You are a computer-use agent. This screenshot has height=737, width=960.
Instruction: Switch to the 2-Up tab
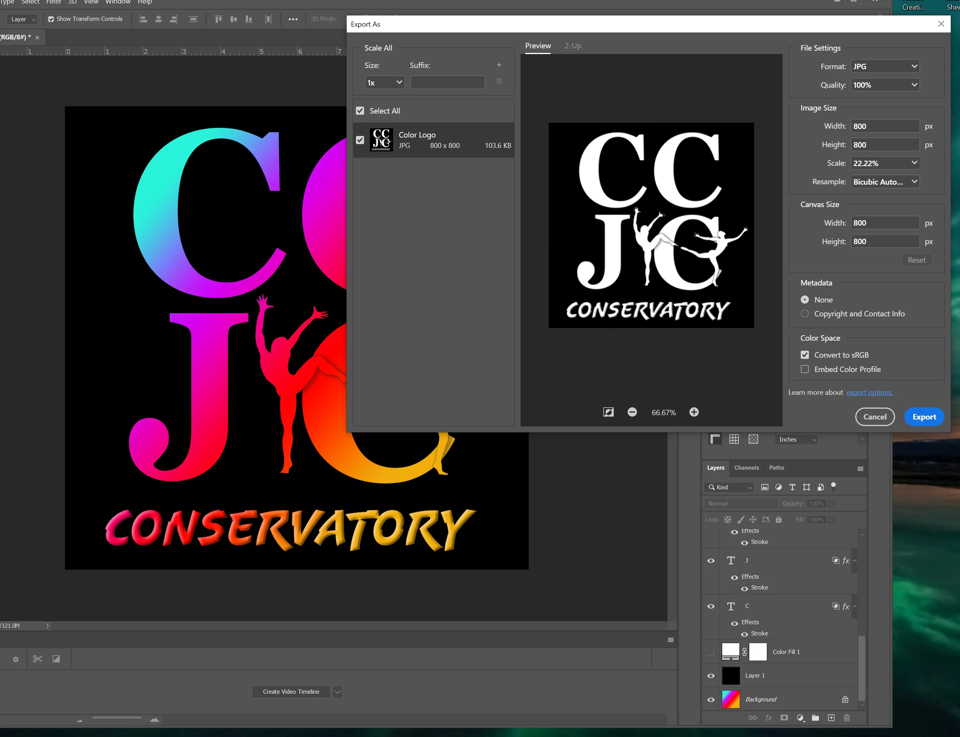[572, 46]
